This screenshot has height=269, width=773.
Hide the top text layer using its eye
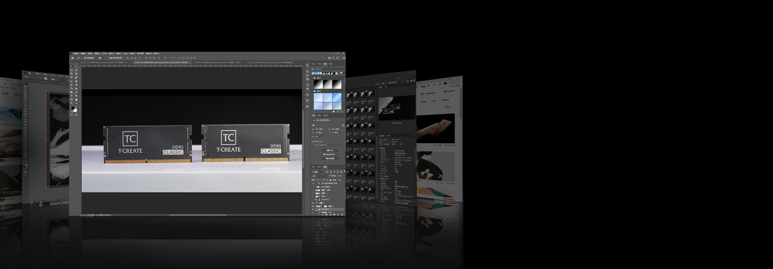point(313,183)
